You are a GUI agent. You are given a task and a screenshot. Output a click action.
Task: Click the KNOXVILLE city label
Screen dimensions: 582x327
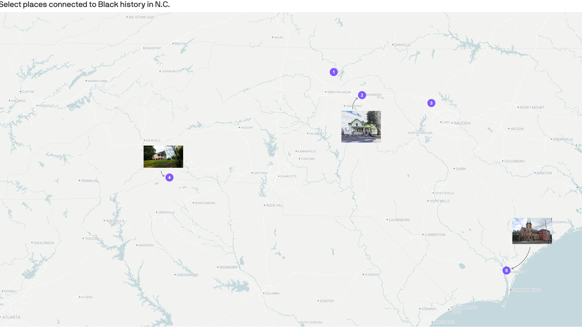pos(46,106)
